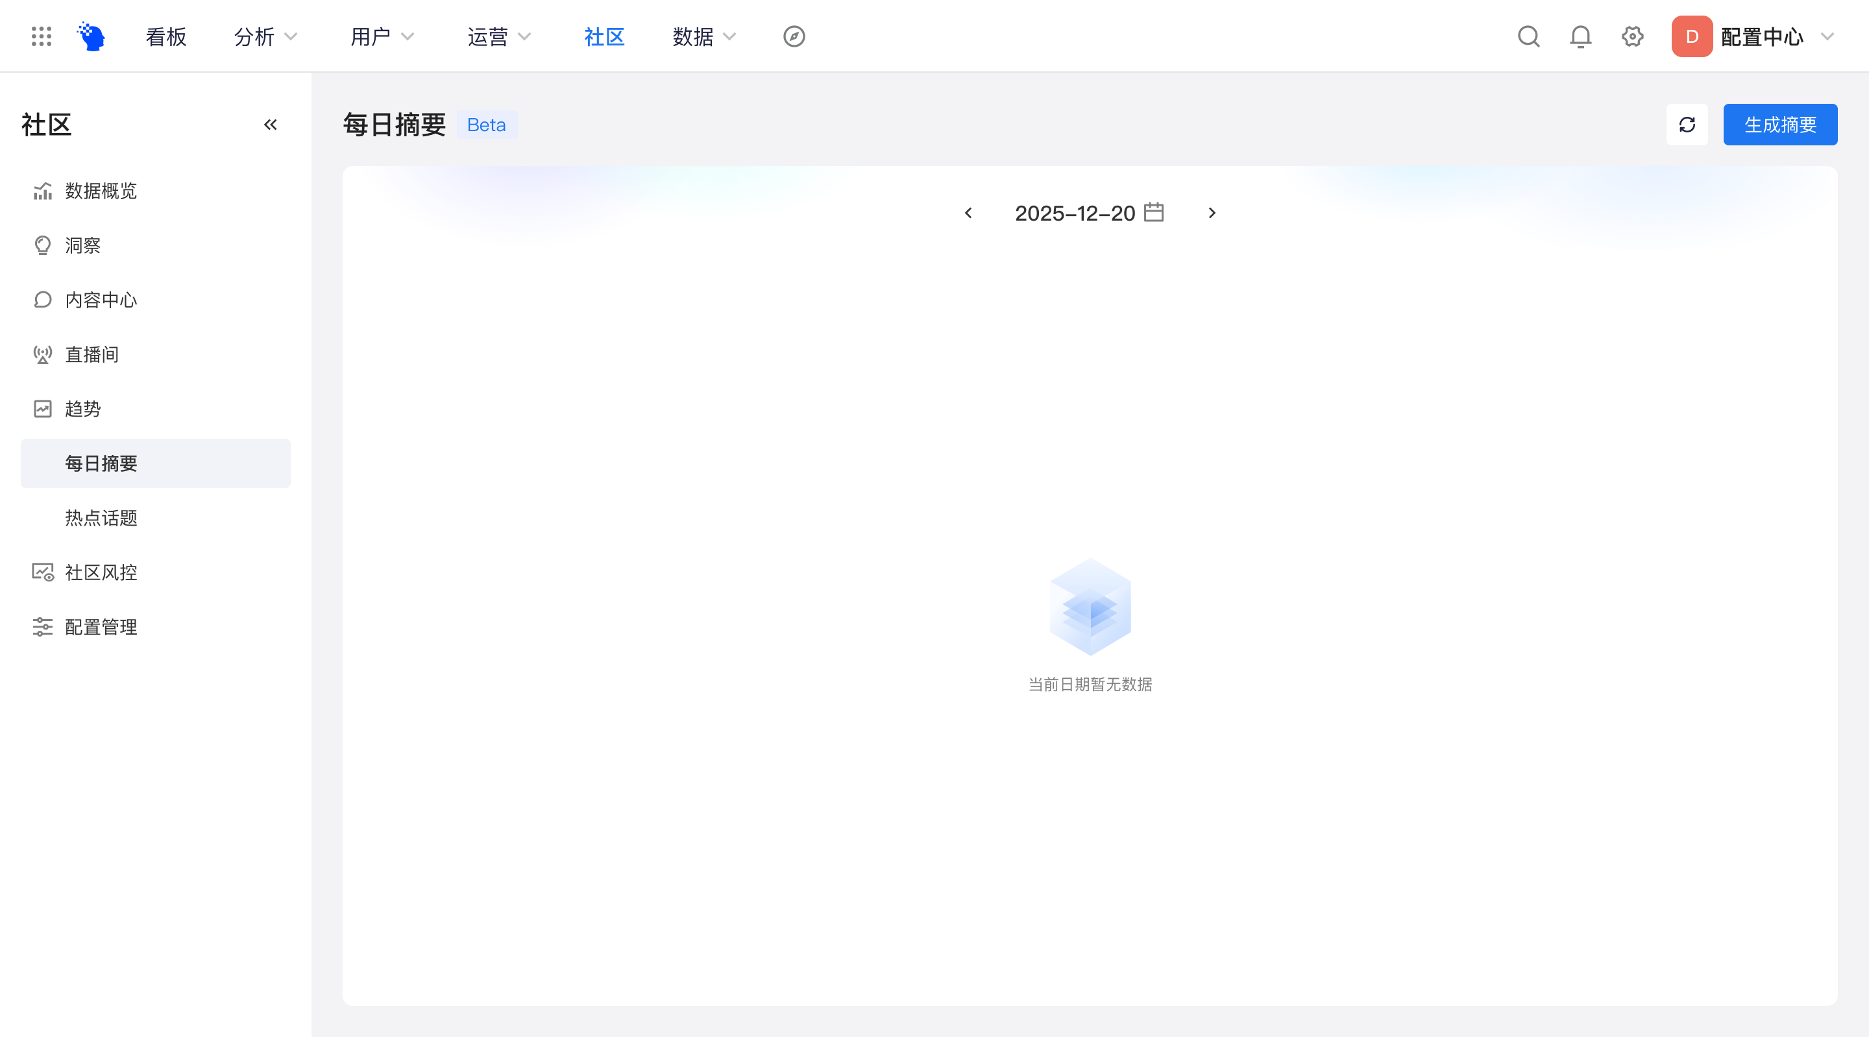Expand the 数据 dropdown menu
This screenshot has height=1037, width=1869.
705,36
